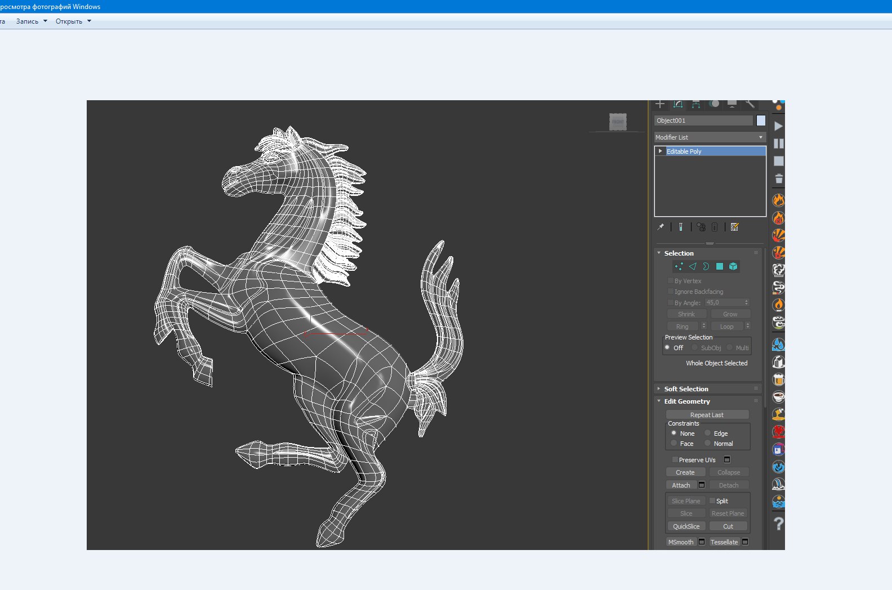Enable the By Angle checkbox
892x590 pixels.
(x=671, y=302)
